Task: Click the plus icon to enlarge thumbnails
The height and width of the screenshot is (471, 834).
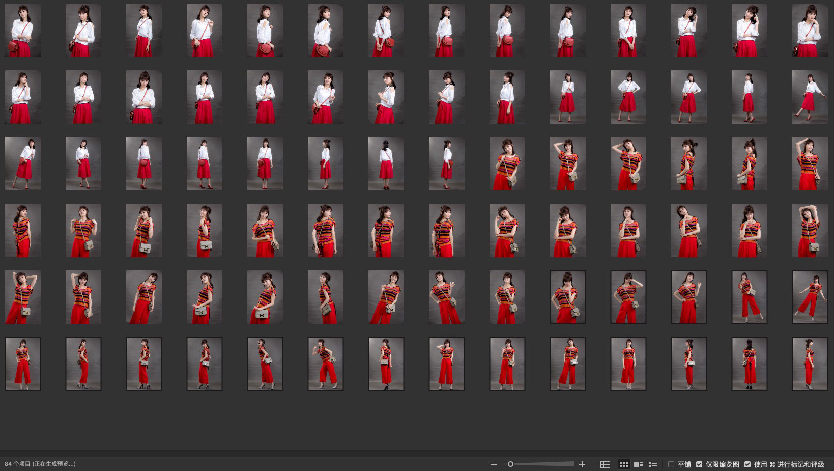Action: pos(582,464)
